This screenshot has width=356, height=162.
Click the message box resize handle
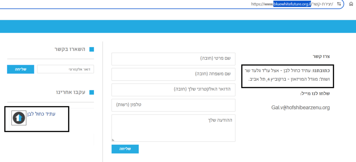tap(113, 140)
